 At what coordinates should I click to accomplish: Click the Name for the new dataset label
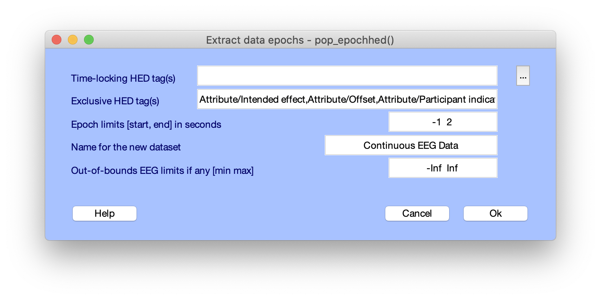pyautogui.click(x=126, y=147)
